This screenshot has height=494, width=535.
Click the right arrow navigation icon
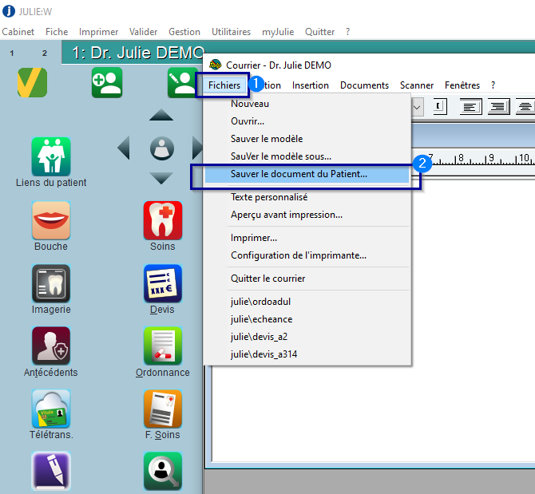pos(197,148)
